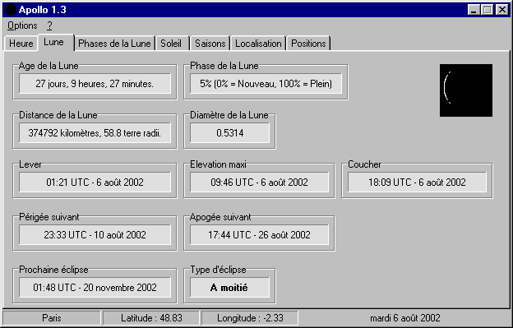
Task: Click the Prochaine éclipse date field
Action: [x=95, y=288]
